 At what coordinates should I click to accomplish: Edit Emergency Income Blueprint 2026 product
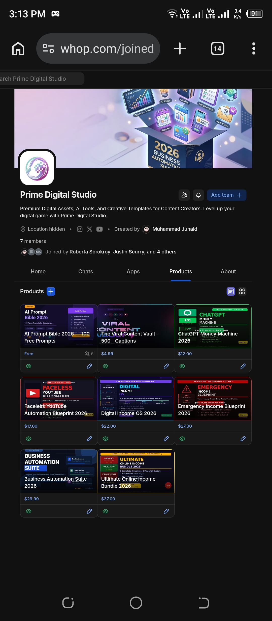click(243, 439)
